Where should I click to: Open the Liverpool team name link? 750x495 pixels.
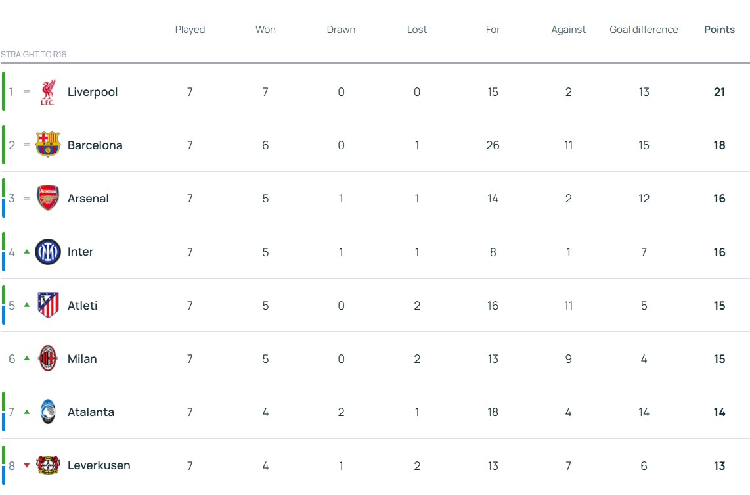click(x=93, y=92)
